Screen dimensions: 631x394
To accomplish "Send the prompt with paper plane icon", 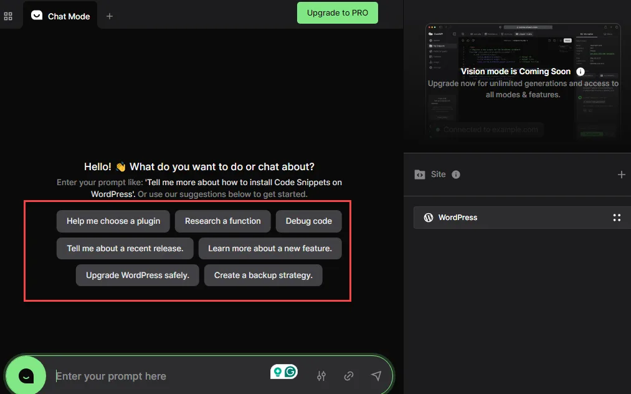I will pyautogui.click(x=376, y=376).
